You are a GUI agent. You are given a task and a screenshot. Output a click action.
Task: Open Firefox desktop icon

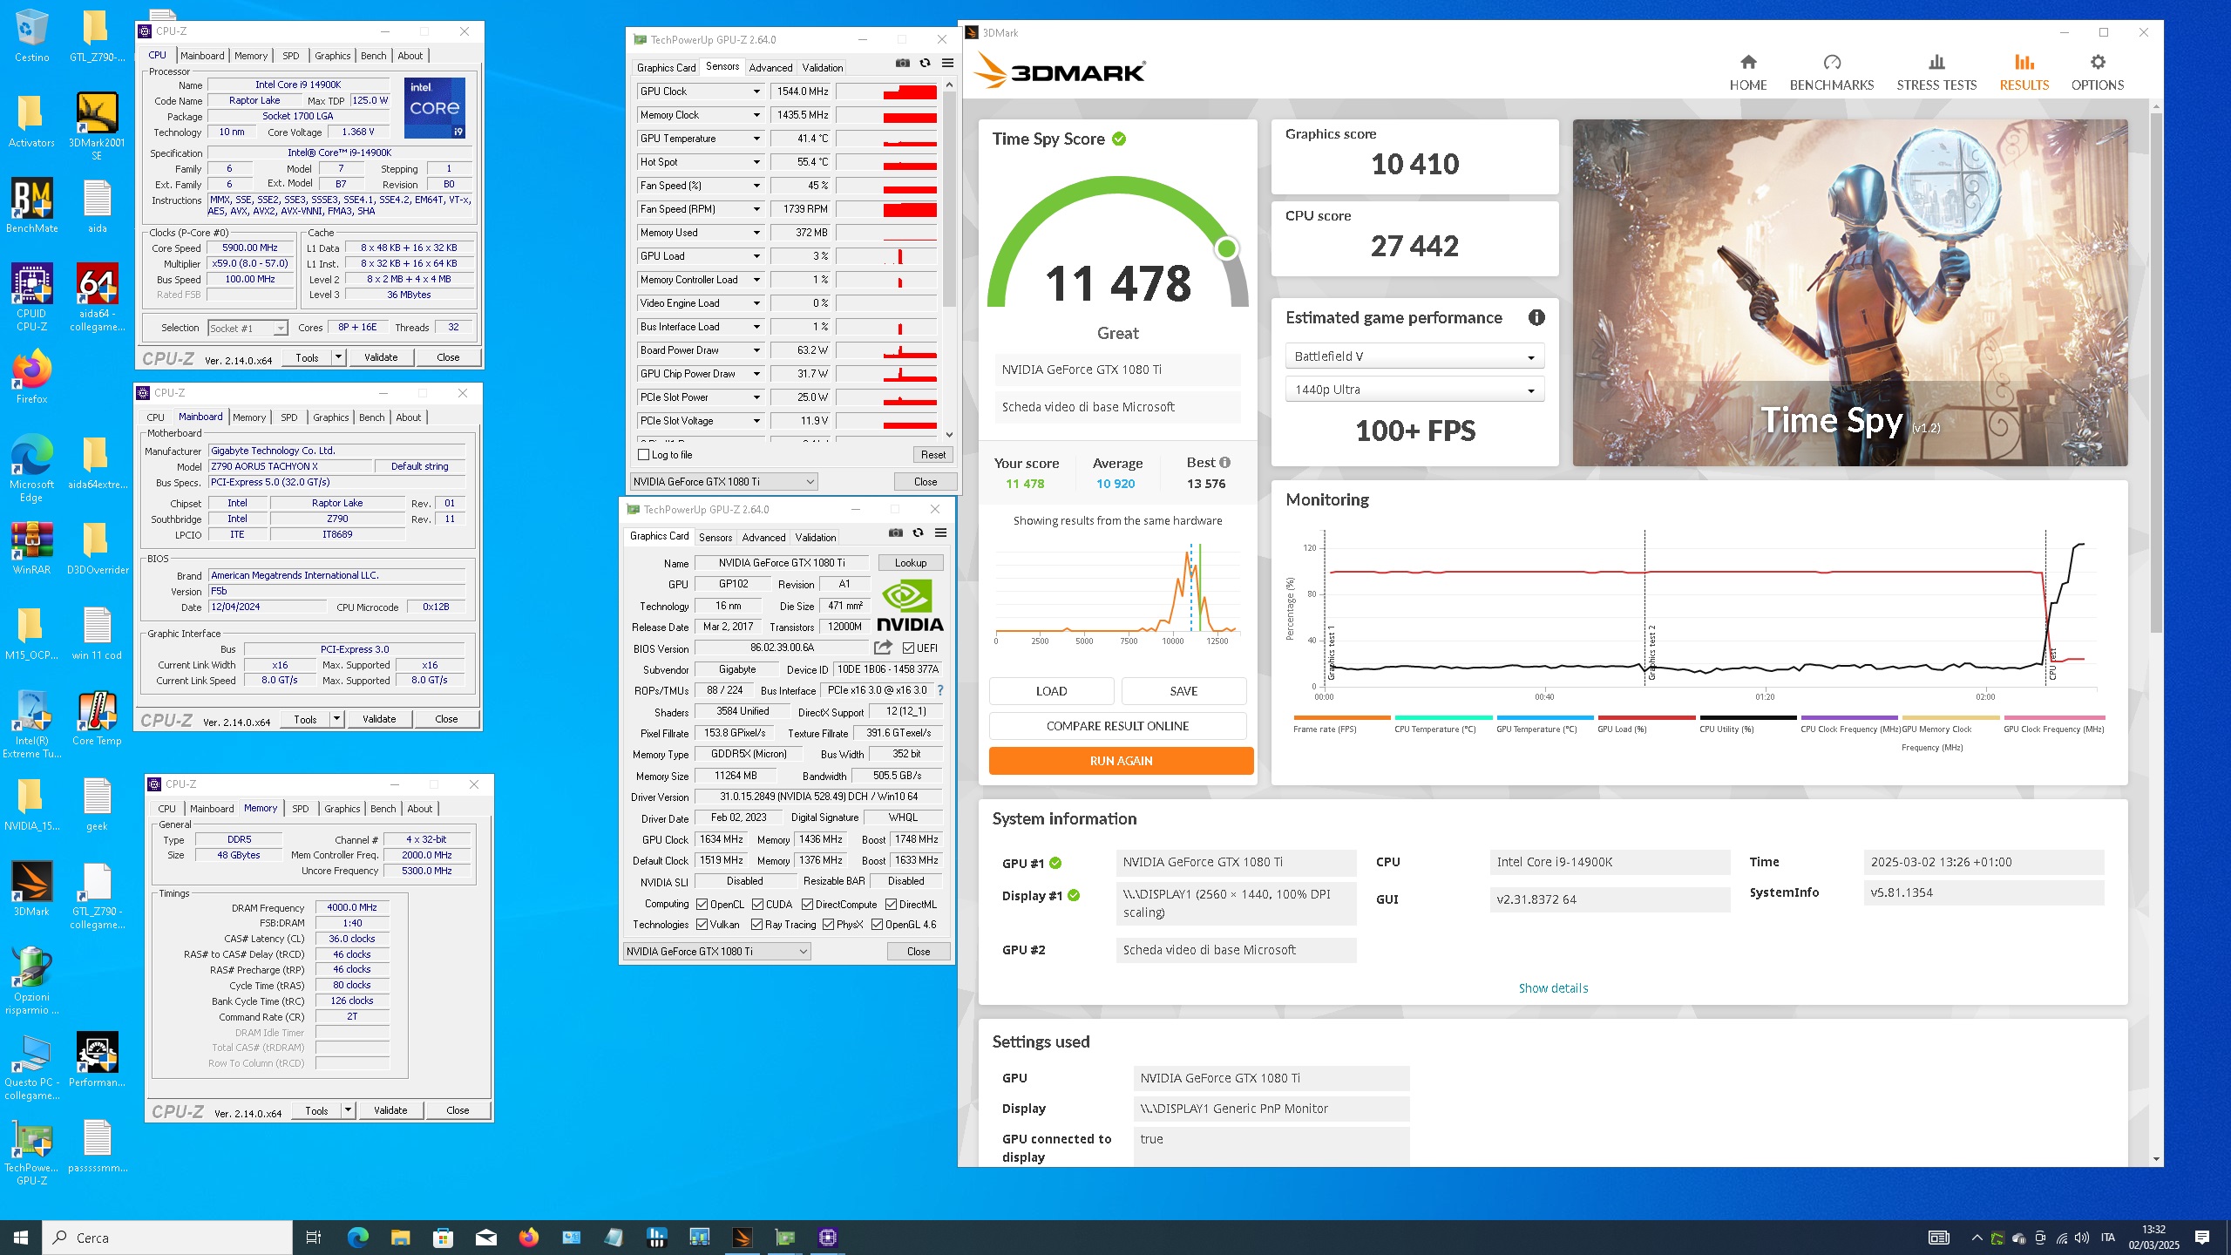(31, 376)
